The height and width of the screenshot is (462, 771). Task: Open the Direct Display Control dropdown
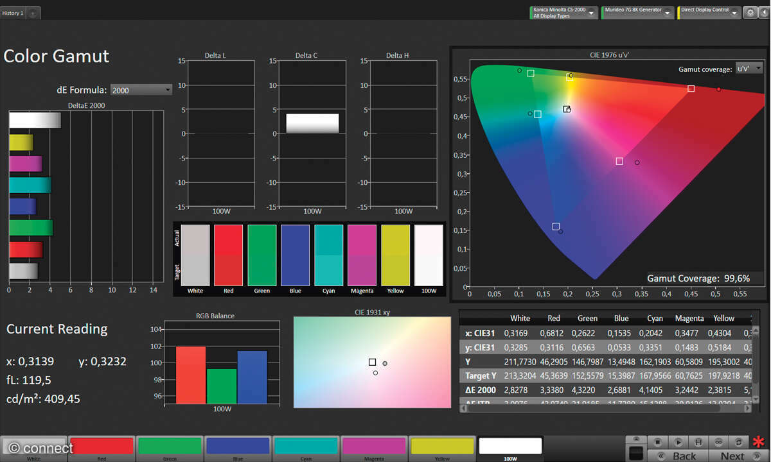click(x=709, y=12)
